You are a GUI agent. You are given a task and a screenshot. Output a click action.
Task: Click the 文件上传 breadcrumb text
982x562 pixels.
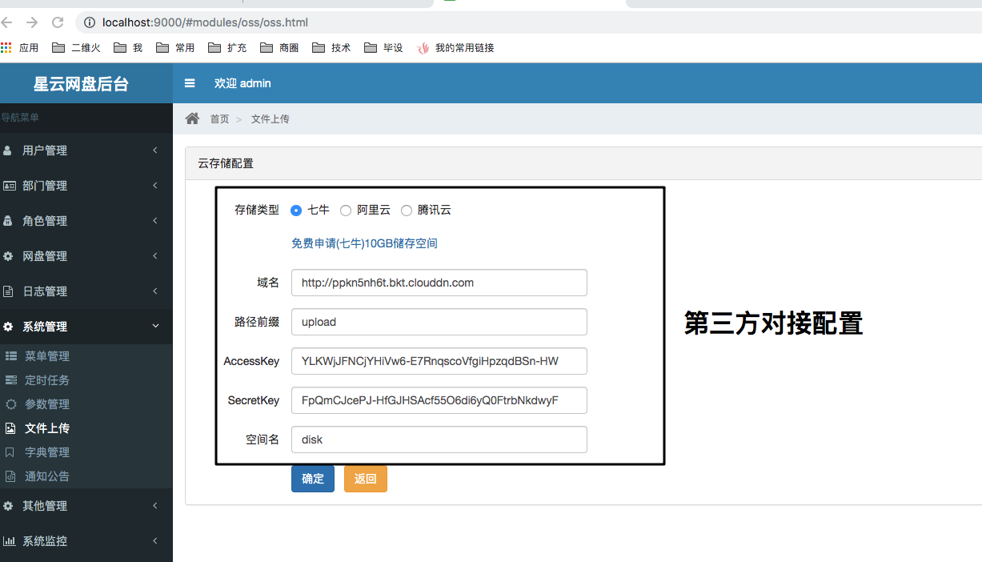(x=271, y=118)
